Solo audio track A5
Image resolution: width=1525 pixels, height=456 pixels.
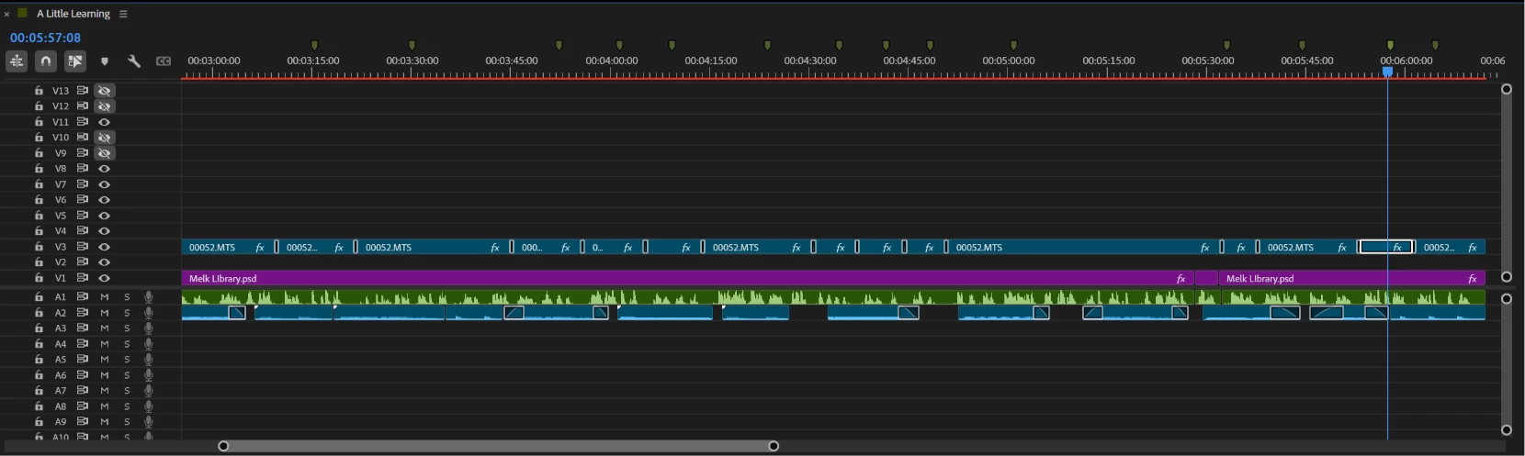click(127, 360)
